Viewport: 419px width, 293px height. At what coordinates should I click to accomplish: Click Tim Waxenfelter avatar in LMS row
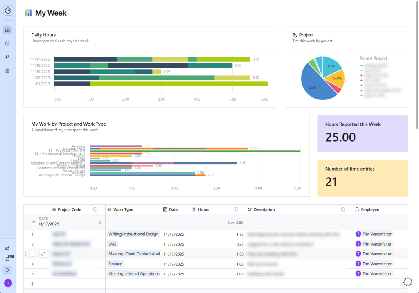tap(358, 244)
